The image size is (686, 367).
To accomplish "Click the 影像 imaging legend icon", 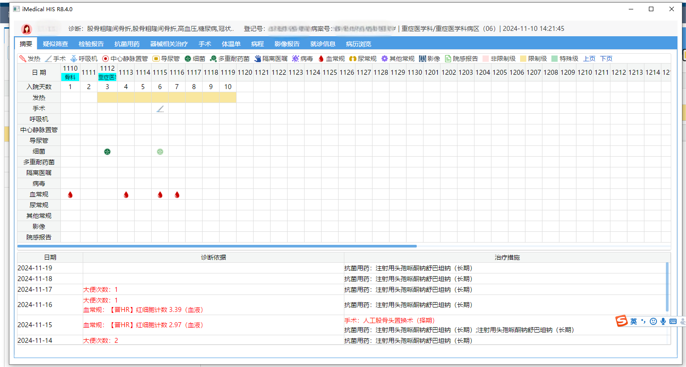I will pos(423,59).
